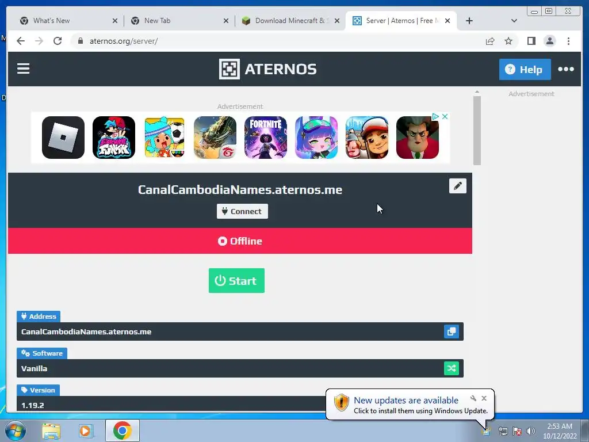
Task: Go back in Chrome
Action: point(21,41)
